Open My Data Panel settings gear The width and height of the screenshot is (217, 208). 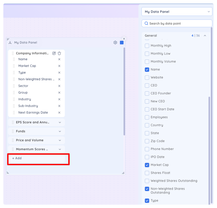(x=115, y=43)
